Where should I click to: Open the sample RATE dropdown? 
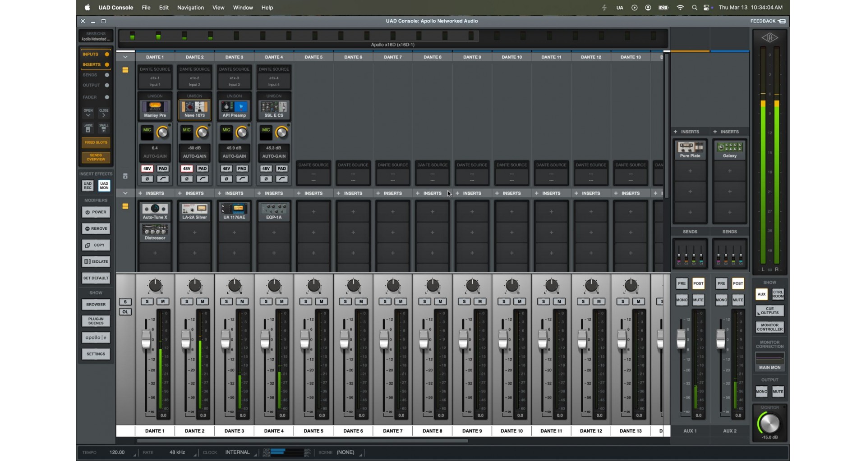coord(182,452)
